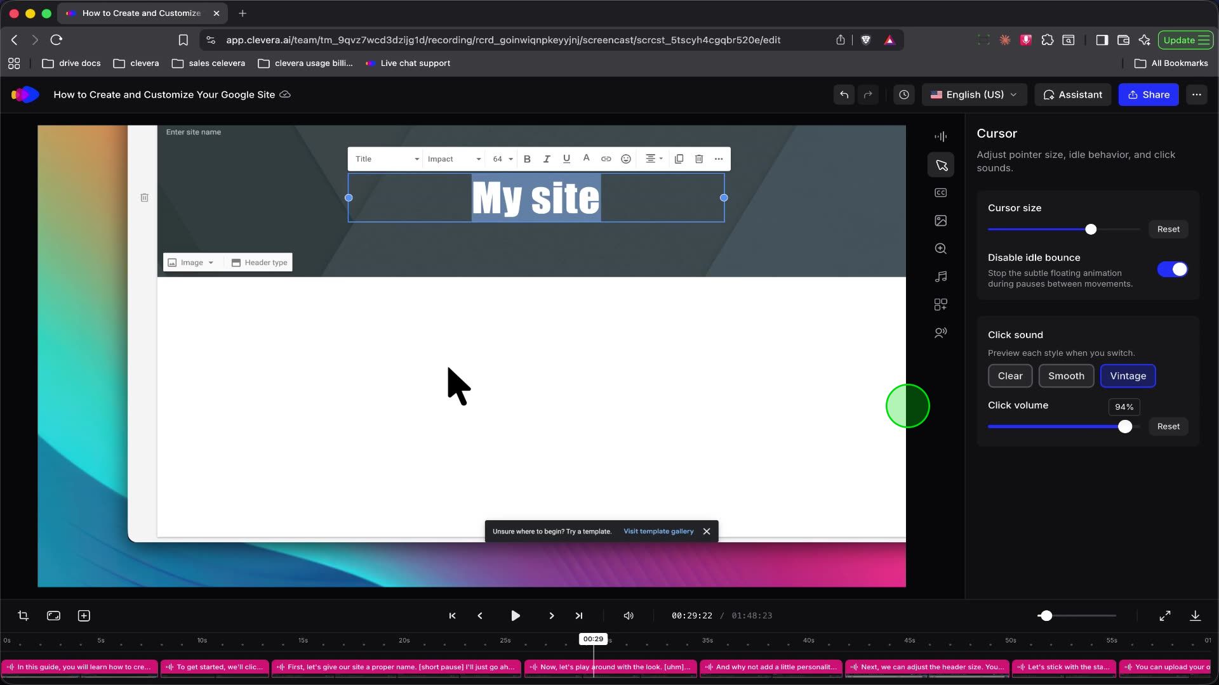Image resolution: width=1219 pixels, height=685 pixels.
Task: Open the Assistant
Action: pos(1073,95)
